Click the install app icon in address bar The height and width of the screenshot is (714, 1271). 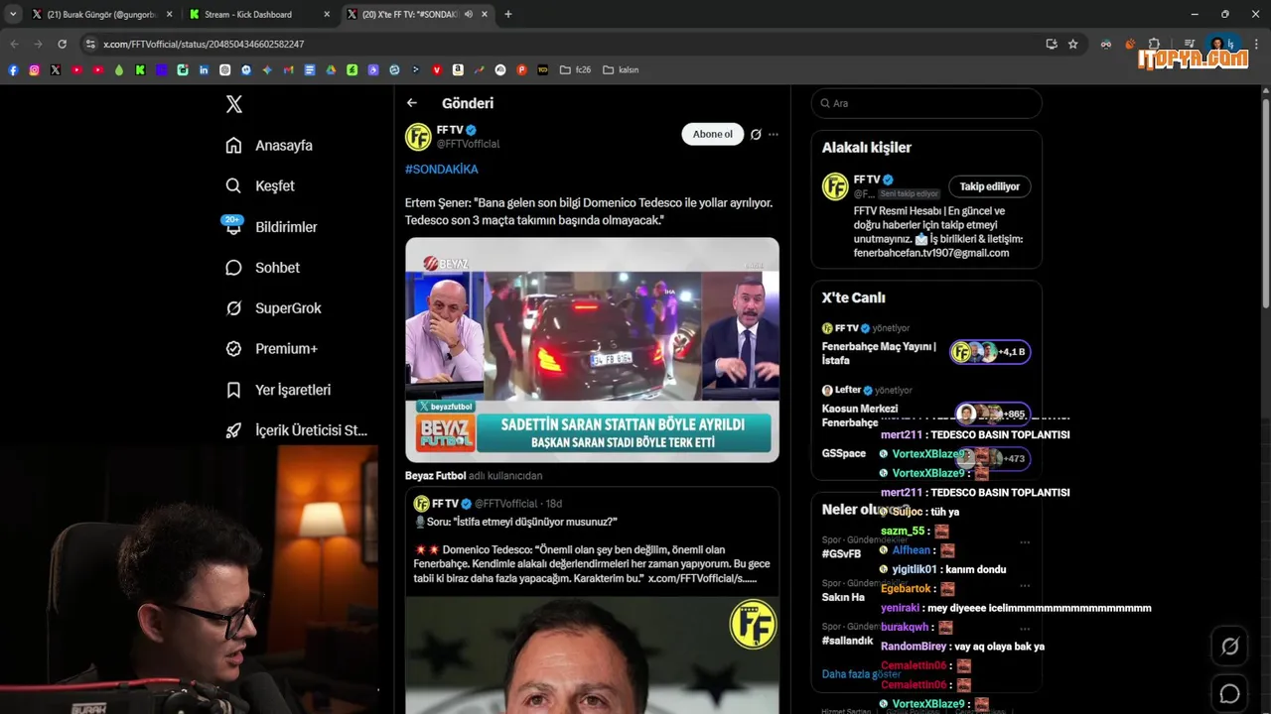(1052, 44)
